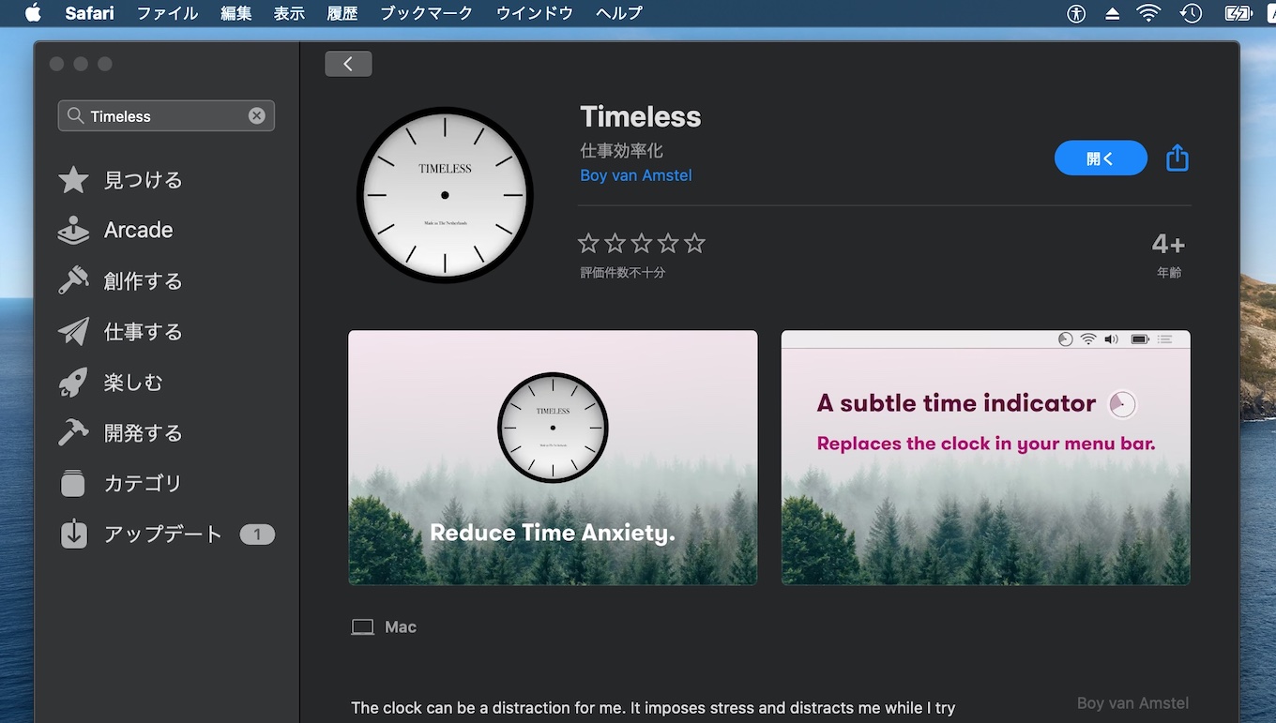Select the Arcade section in the sidebar
1276x723 pixels.
137,230
